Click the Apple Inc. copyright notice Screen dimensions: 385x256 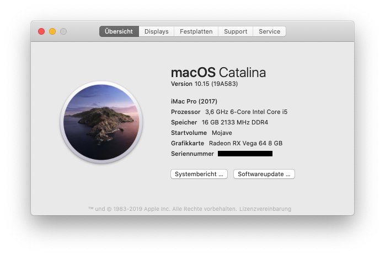(x=162, y=209)
